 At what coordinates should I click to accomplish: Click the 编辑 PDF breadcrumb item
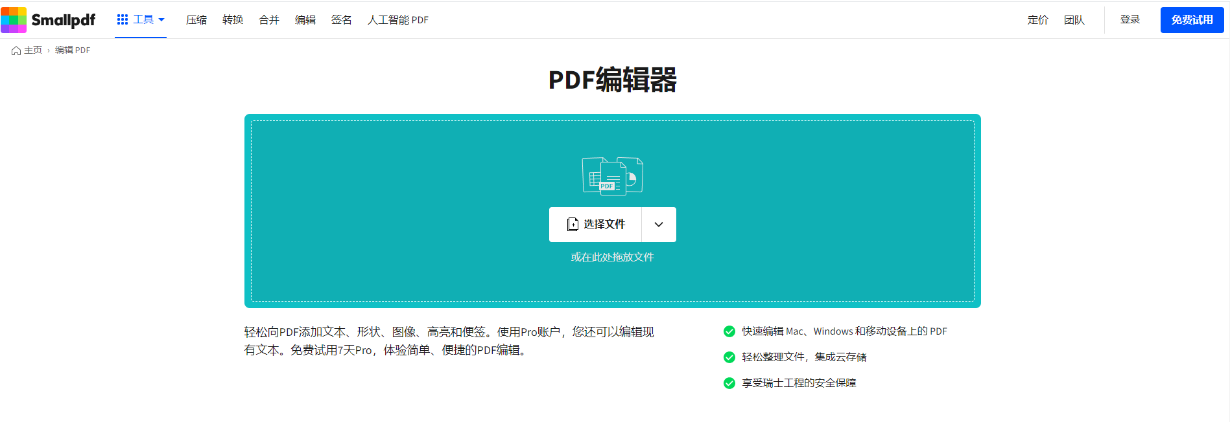coord(73,50)
